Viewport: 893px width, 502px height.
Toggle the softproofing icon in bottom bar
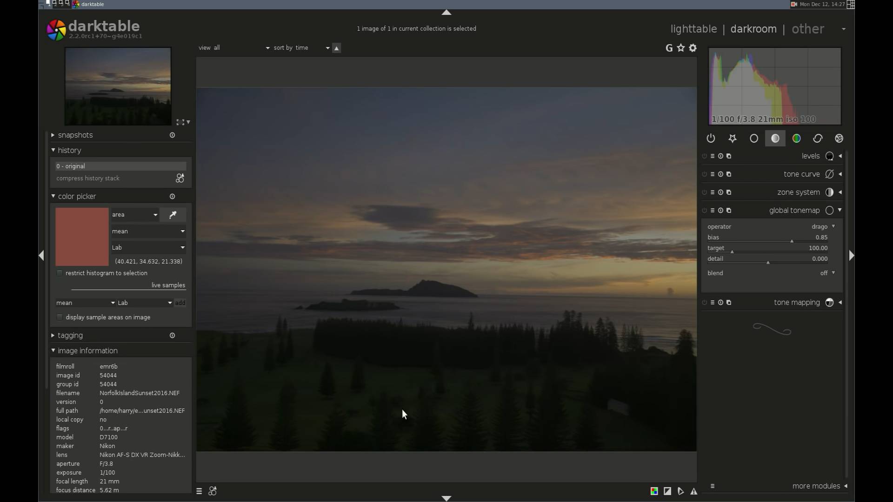680,491
